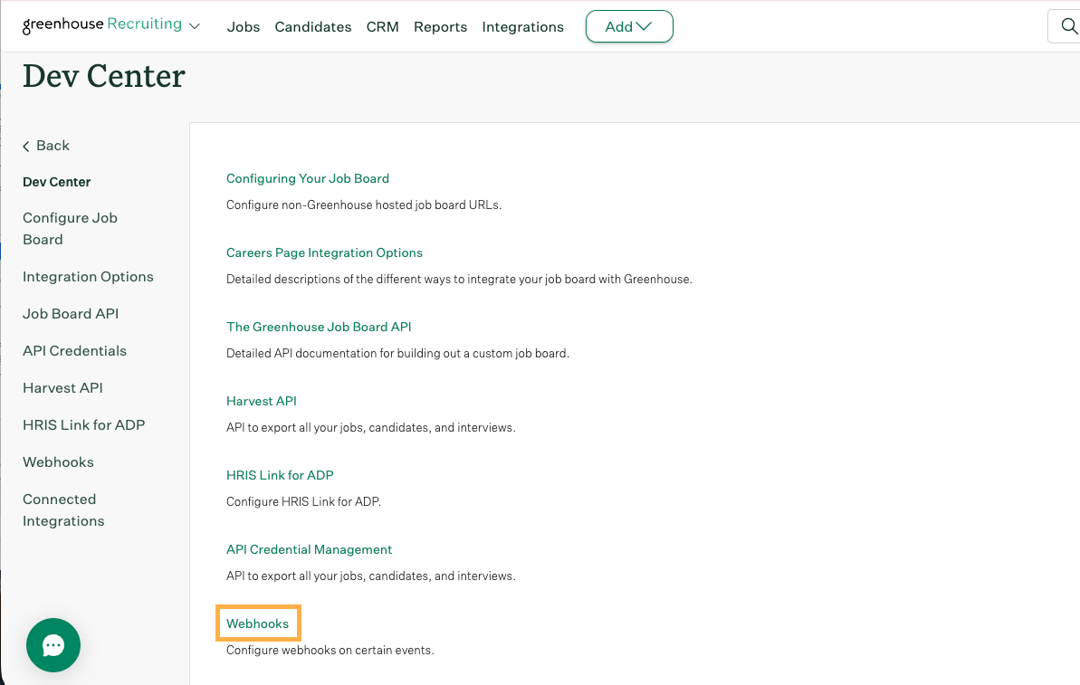The image size is (1080, 685).
Task: Open Harvest API link in main content
Action: pyautogui.click(x=262, y=401)
